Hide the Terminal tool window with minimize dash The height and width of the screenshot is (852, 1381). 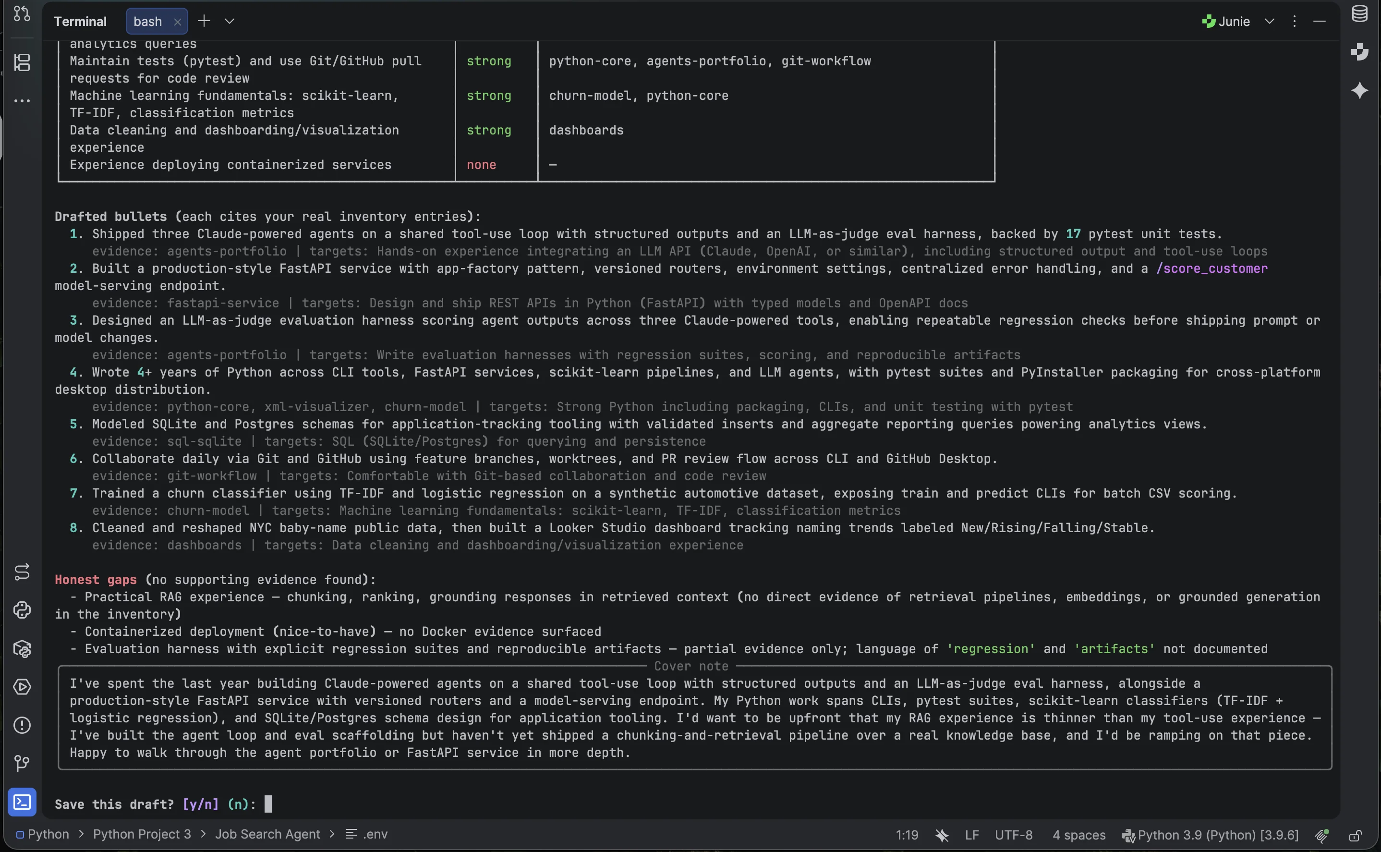[x=1320, y=22]
